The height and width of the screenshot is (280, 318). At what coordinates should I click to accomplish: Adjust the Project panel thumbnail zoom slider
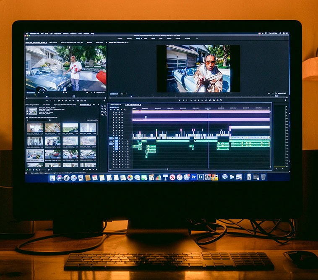43,170
